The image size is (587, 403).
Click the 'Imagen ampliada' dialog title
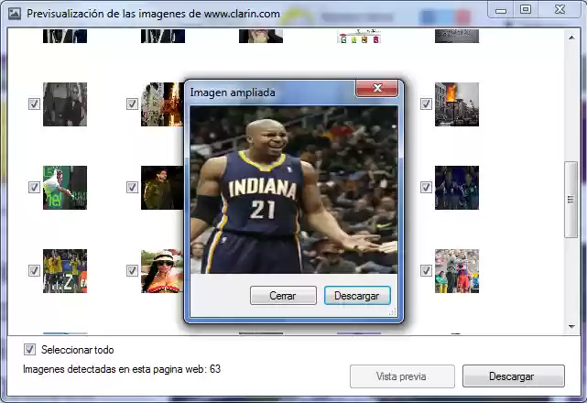click(233, 93)
